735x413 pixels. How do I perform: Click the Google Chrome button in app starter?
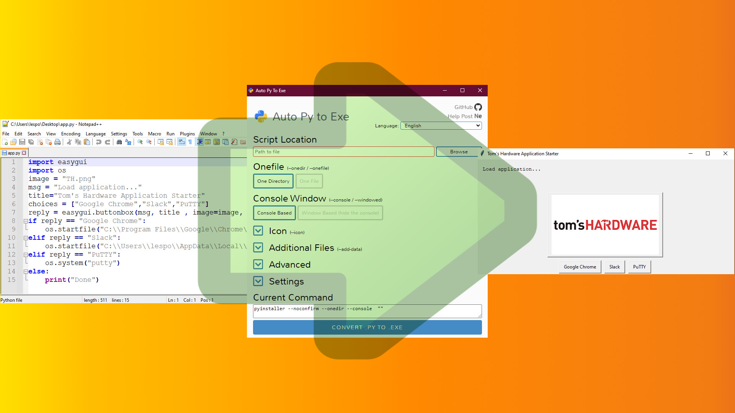[x=580, y=266]
